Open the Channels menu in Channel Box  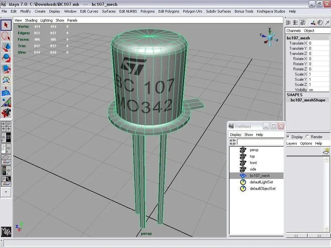(294, 31)
